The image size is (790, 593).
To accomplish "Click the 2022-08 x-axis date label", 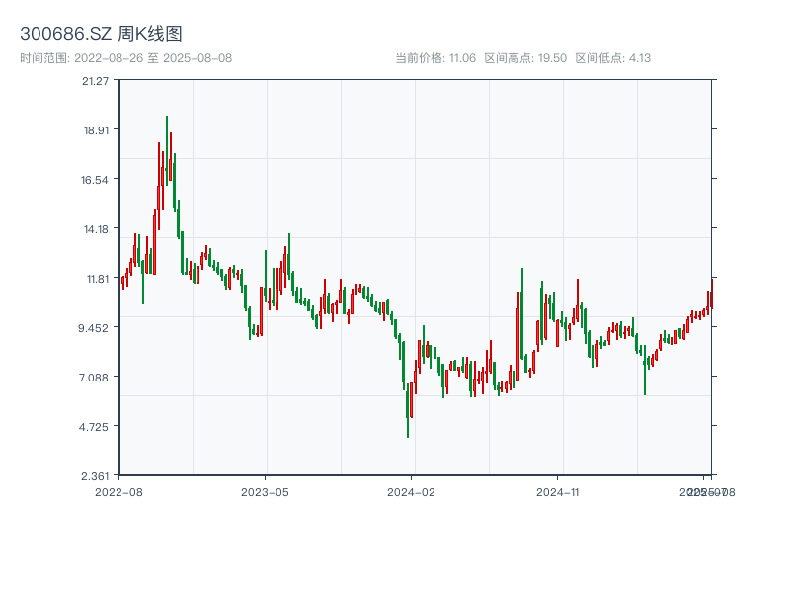I will (x=118, y=491).
